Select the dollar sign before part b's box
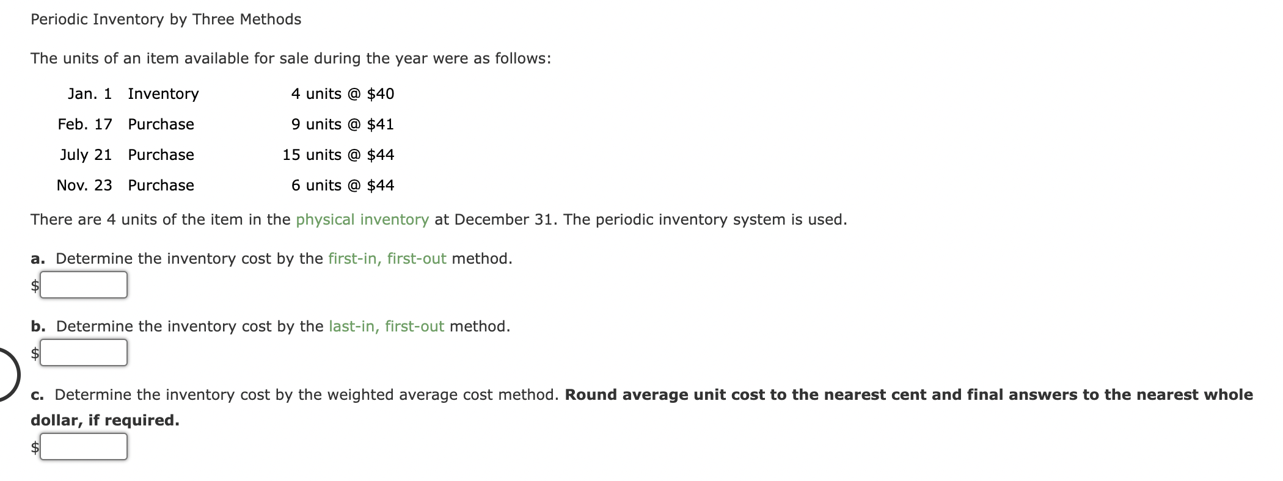 point(34,352)
